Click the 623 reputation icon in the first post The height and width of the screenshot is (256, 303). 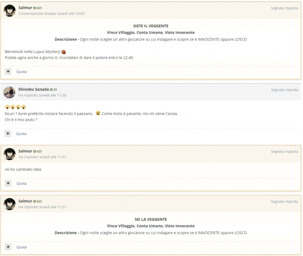(38, 8)
